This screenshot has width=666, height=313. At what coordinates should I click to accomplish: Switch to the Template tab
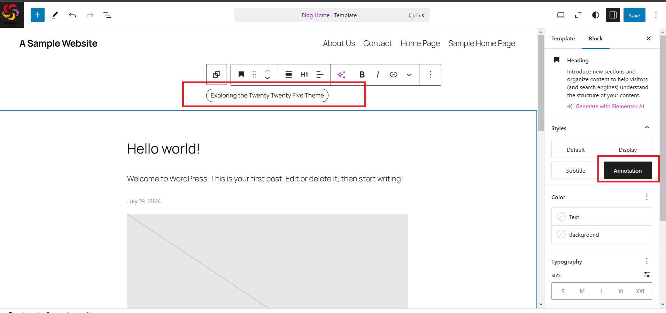[563, 38]
